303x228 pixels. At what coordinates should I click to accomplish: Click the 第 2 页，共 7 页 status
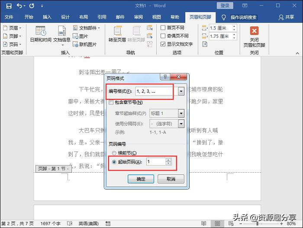point(17,224)
